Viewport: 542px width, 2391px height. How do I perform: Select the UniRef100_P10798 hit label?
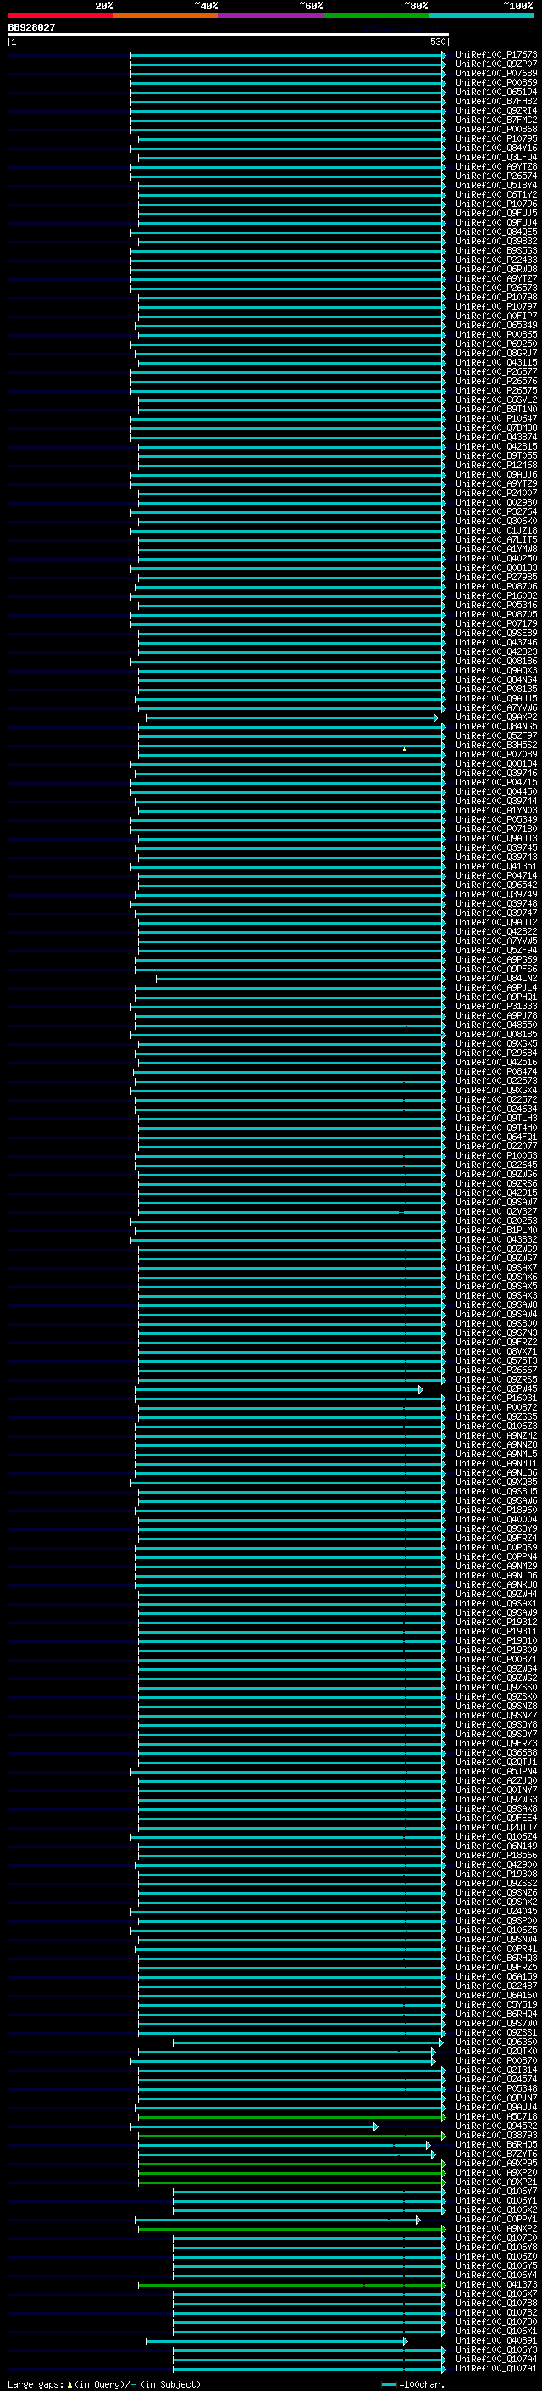click(496, 297)
